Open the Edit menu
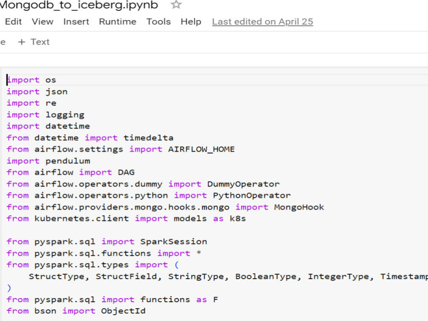Screen dimensions: 428x321 [x=13, y=21]
